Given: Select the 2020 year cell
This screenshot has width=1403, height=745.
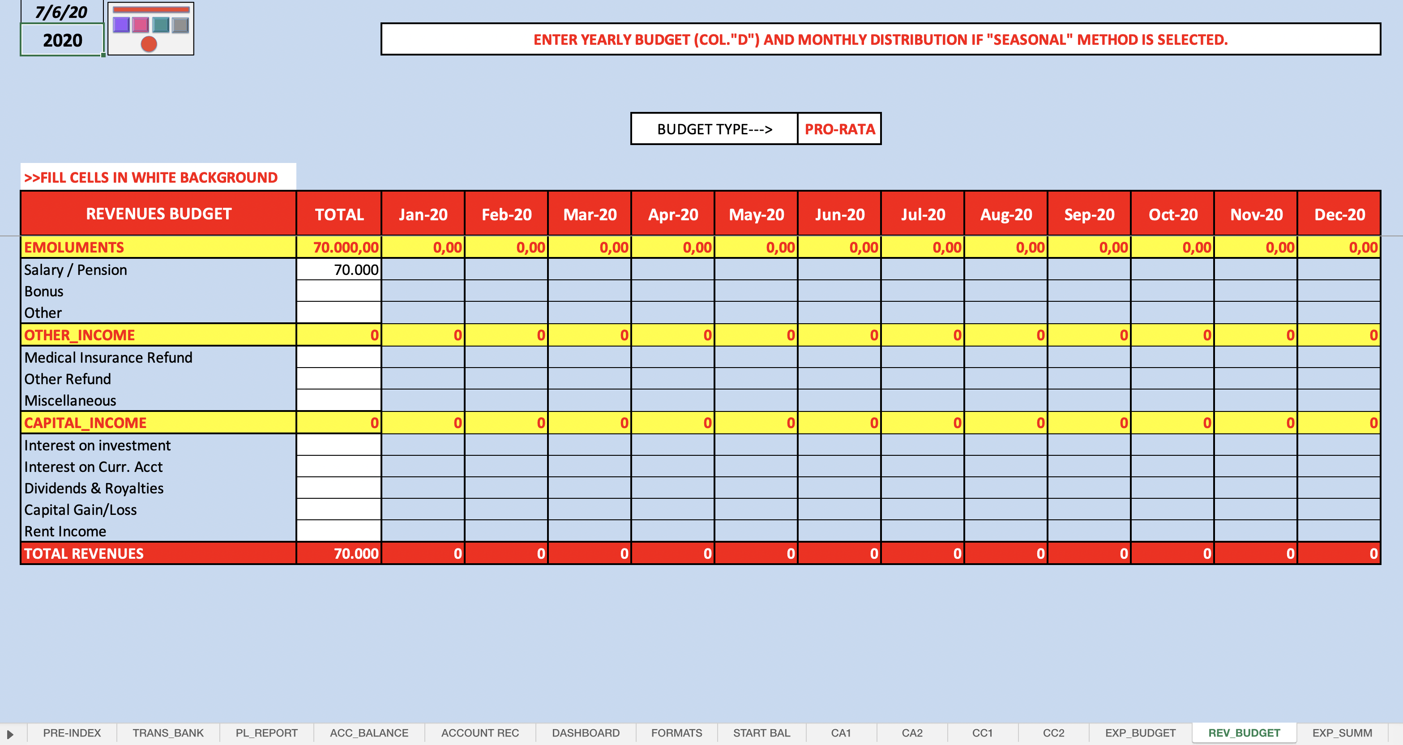Looking at the screenshot, I should [62, 40].
